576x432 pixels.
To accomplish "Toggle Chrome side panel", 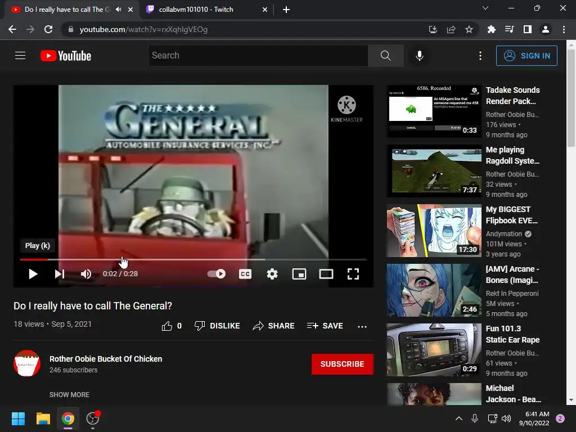I will (528, 29).
